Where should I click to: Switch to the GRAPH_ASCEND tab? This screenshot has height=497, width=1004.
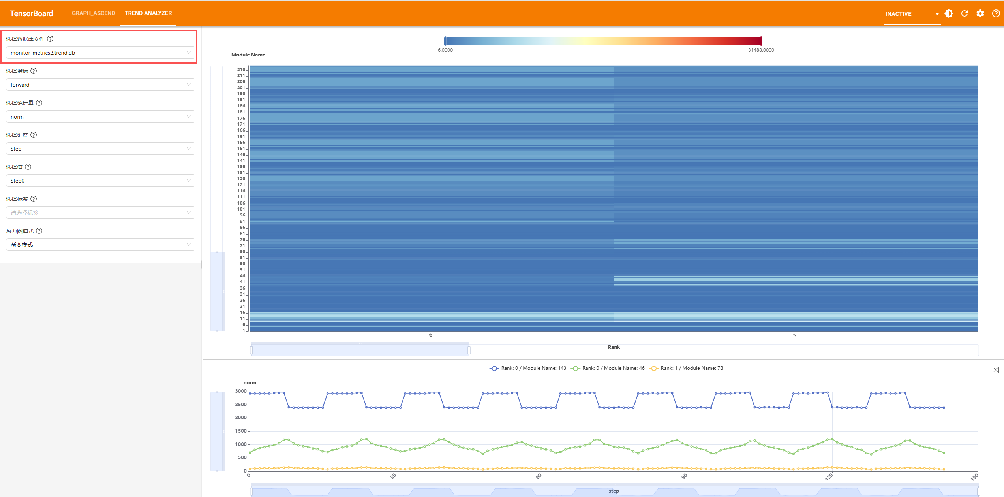click(x=94, y=13)
